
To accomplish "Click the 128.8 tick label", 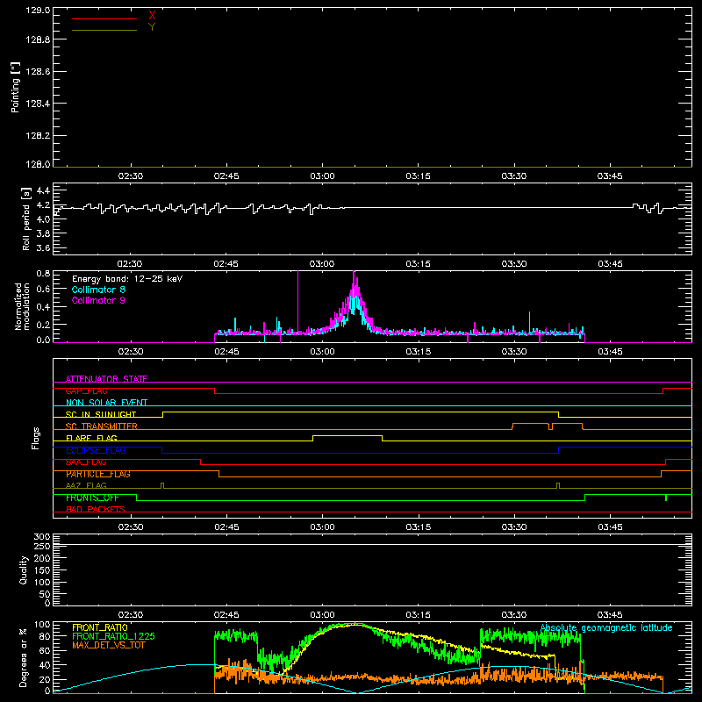I will pos(38,39).
